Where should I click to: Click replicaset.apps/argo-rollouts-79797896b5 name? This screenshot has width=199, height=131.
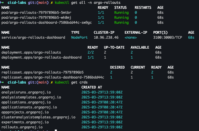click(x=42, y=72)
